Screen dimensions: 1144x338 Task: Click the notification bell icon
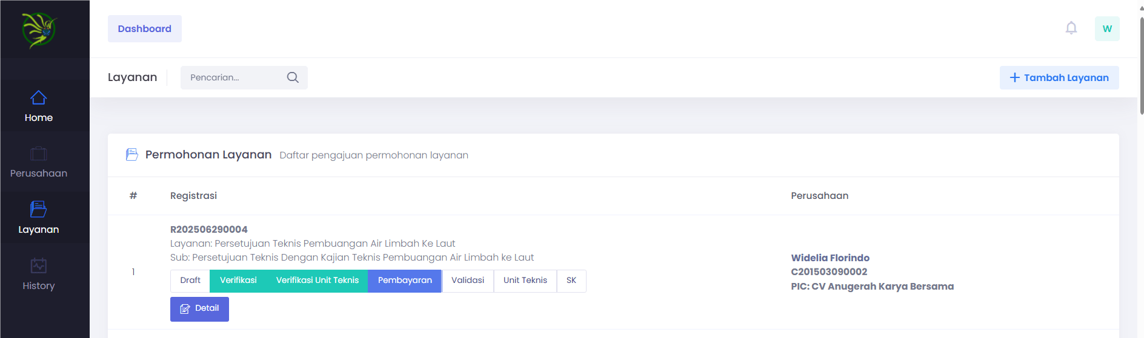[1071, 28]
